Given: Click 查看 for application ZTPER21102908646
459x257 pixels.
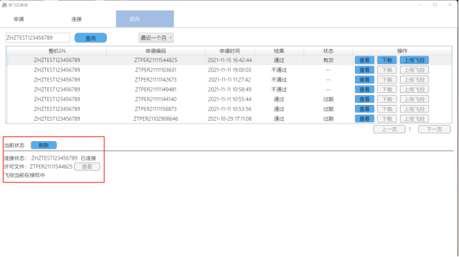Looking at the screenshot, I should [x=365, y=119].
